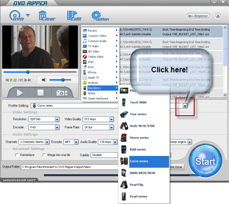Select the BlackBerry category
Screen dimensions: 229x204
pyautogui.click(x=100, y=88)
